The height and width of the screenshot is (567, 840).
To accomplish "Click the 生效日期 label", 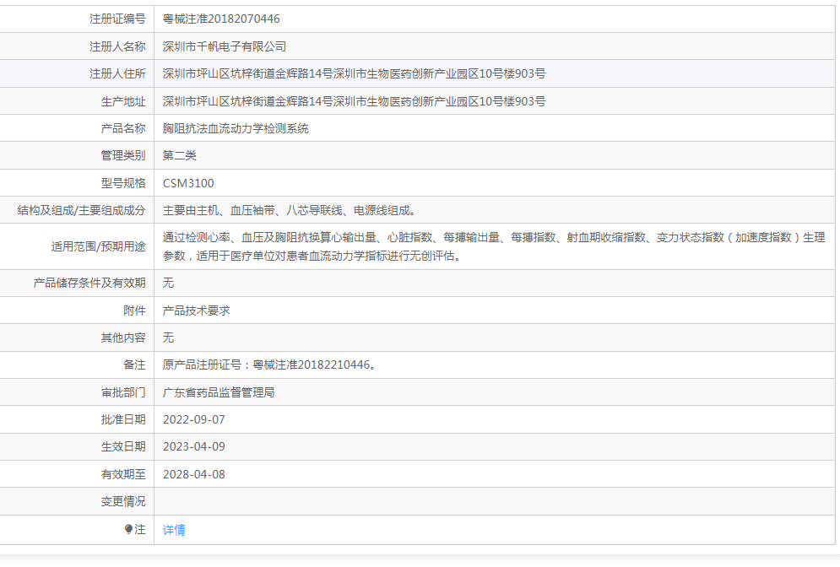I will (x=123, y=446).
